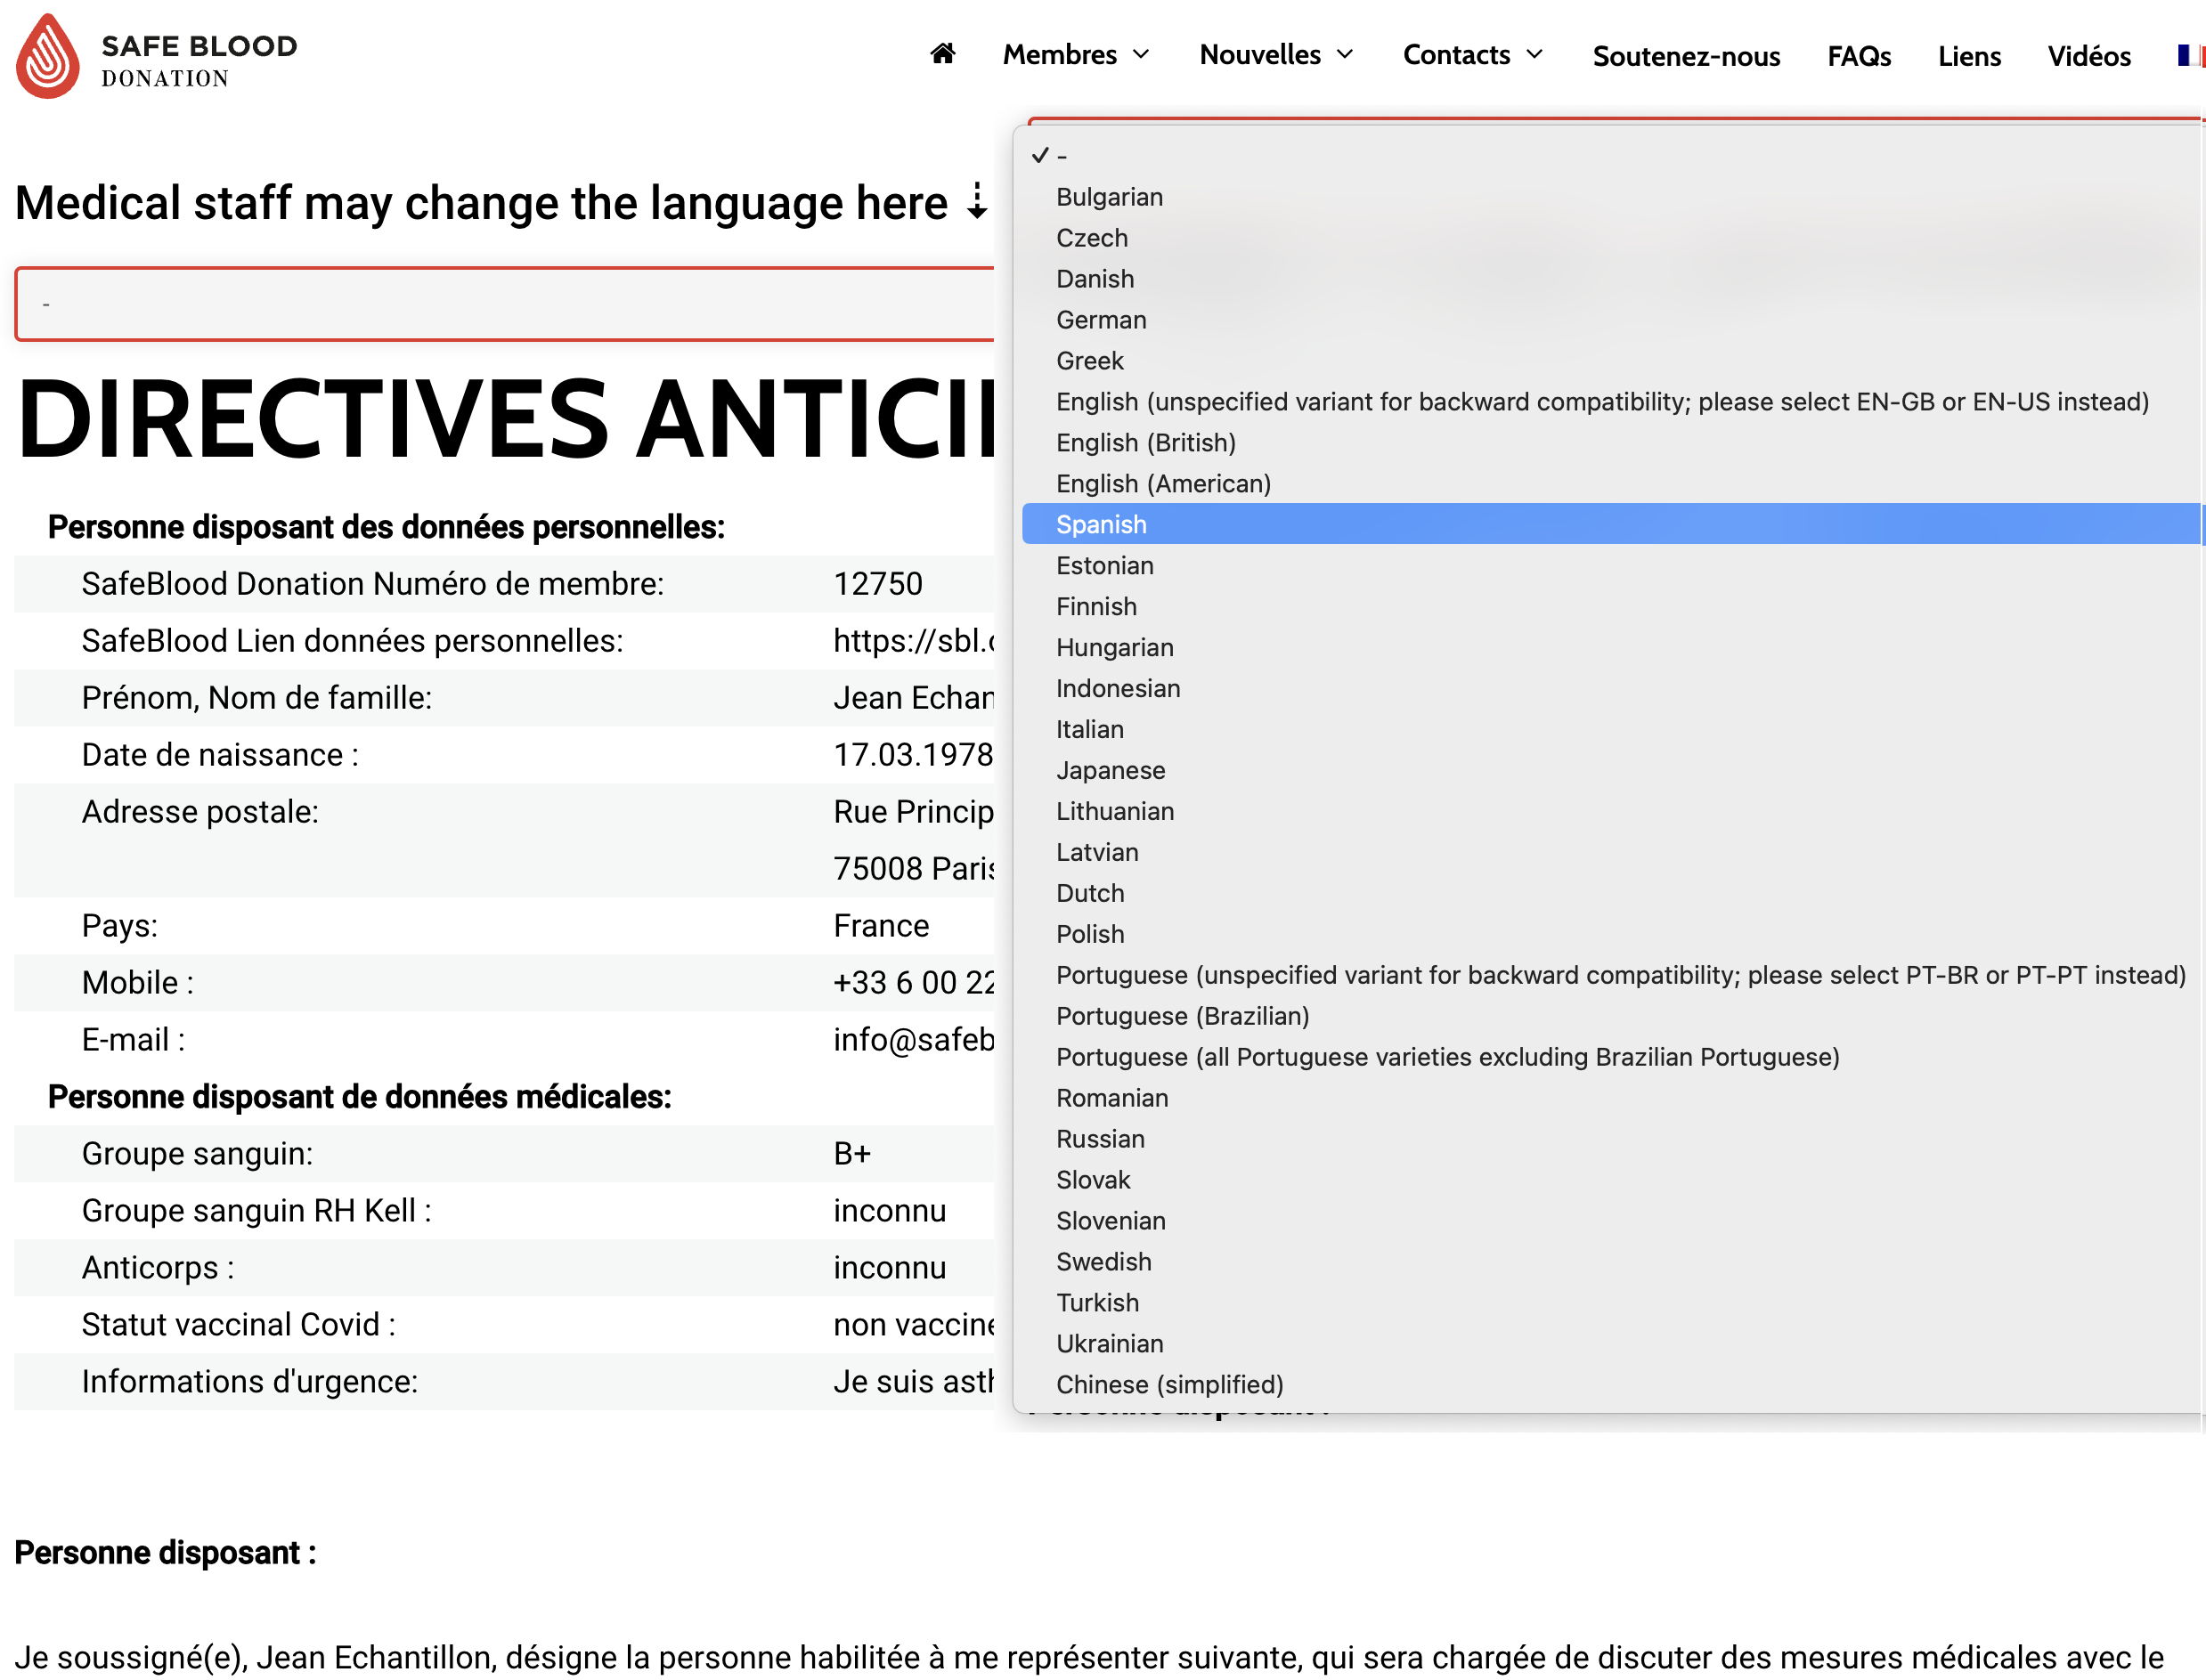Open the Liens menu item
Viewport: 2206px width, 1680px height.
(1968, 56)
